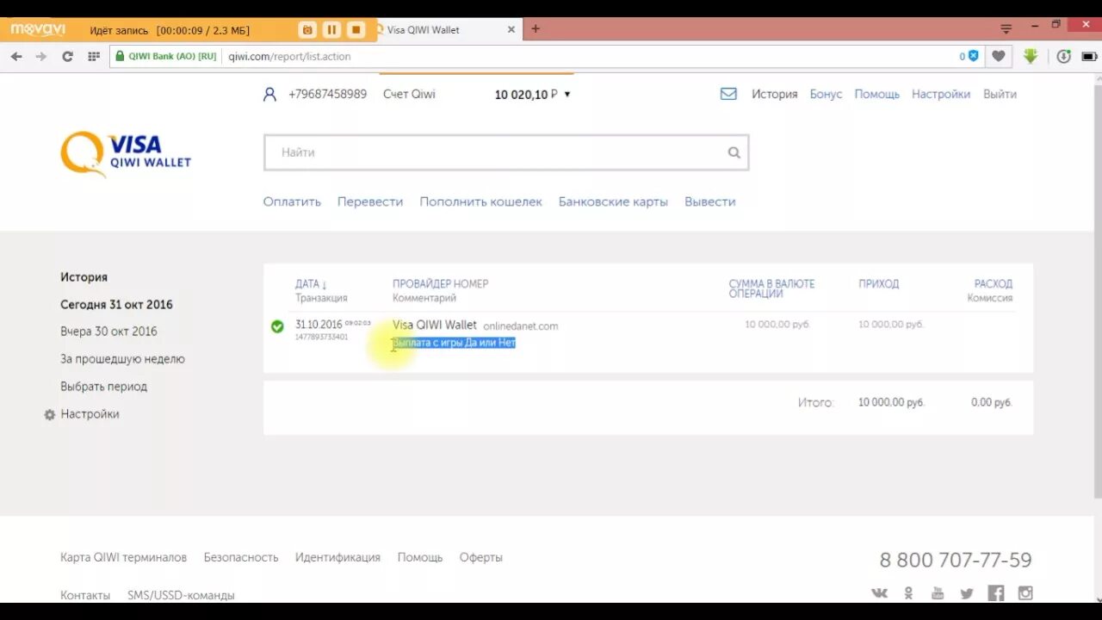Image resolution: width=1102 pixels, height=620 pixels.
Task: Close the Visa QIWI Wallet tab
Action: click(x=511, y=29)
